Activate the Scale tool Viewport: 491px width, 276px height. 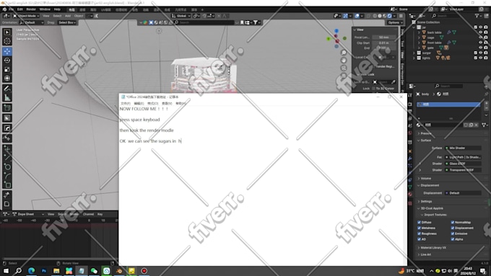coord(7,69)
